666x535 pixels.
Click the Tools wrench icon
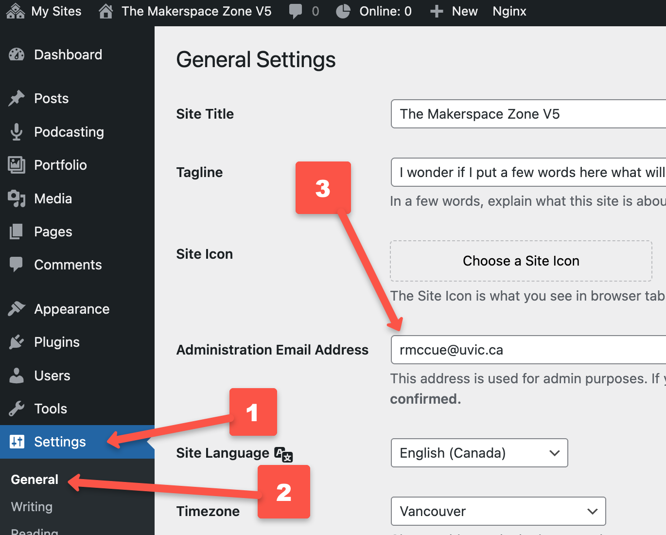(17, 409)
